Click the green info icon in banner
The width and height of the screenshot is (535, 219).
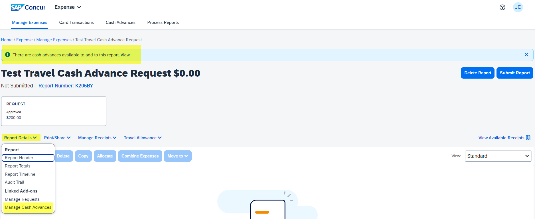point(8,55)
